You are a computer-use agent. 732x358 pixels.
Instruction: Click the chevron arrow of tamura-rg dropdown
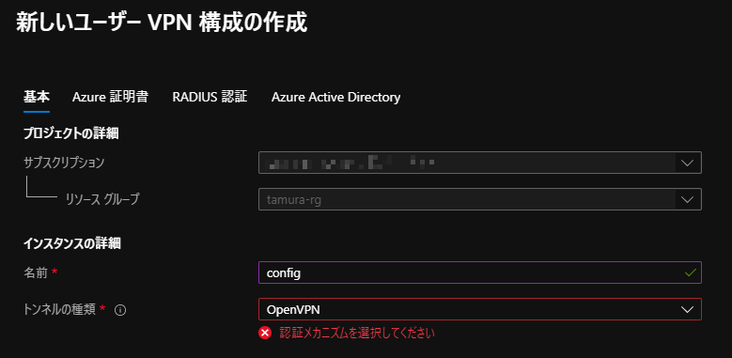687,200
